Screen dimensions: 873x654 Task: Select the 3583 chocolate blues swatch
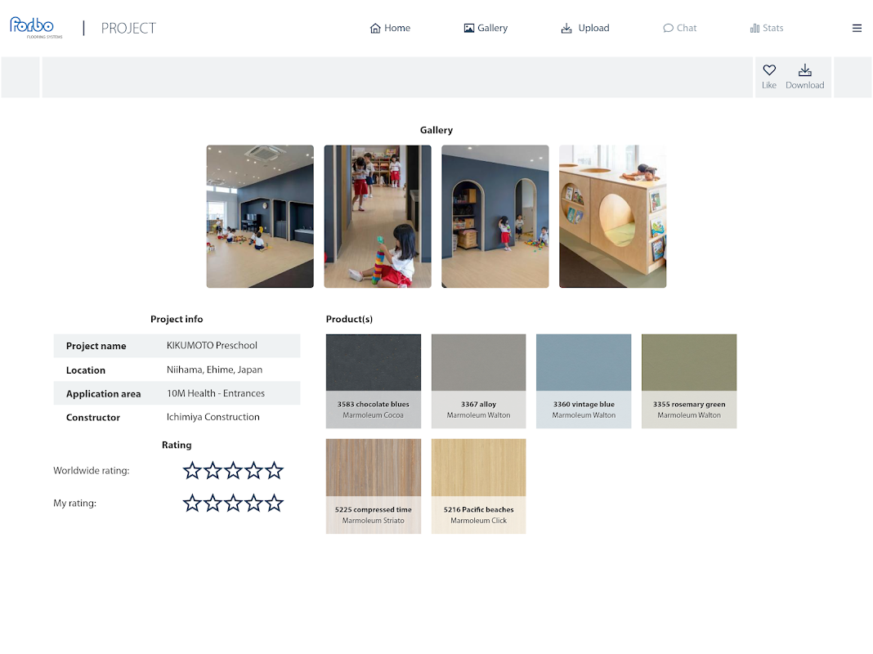coord(374,381)
